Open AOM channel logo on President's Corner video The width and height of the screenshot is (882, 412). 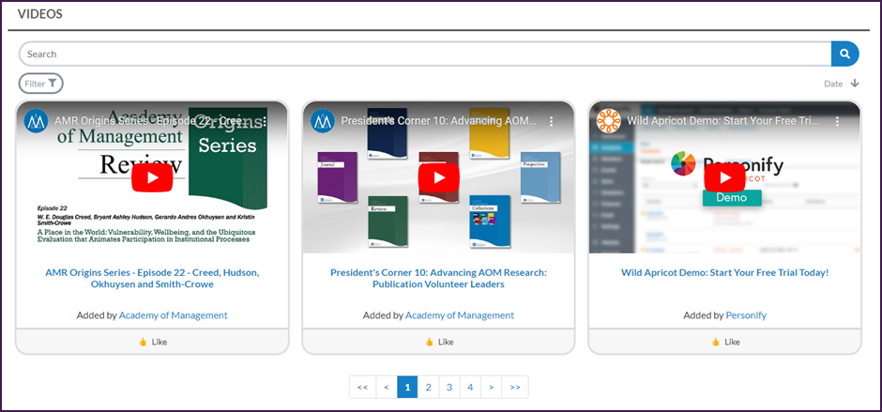tap(323, 121)
